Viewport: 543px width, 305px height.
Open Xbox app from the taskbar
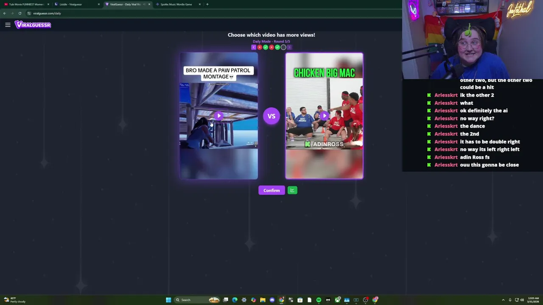(x=337, y=300)
